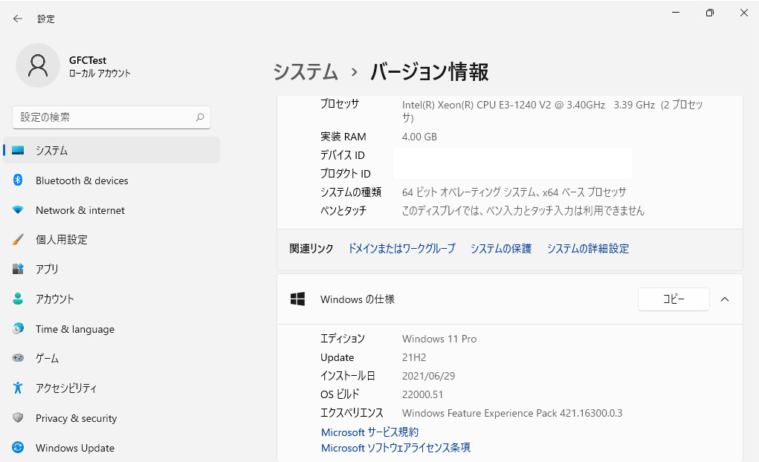Image resolution: width=759 pixels, height=462 pixels.
Task: Copy Windows specifications with コピー button
Action: coord(674,299)
